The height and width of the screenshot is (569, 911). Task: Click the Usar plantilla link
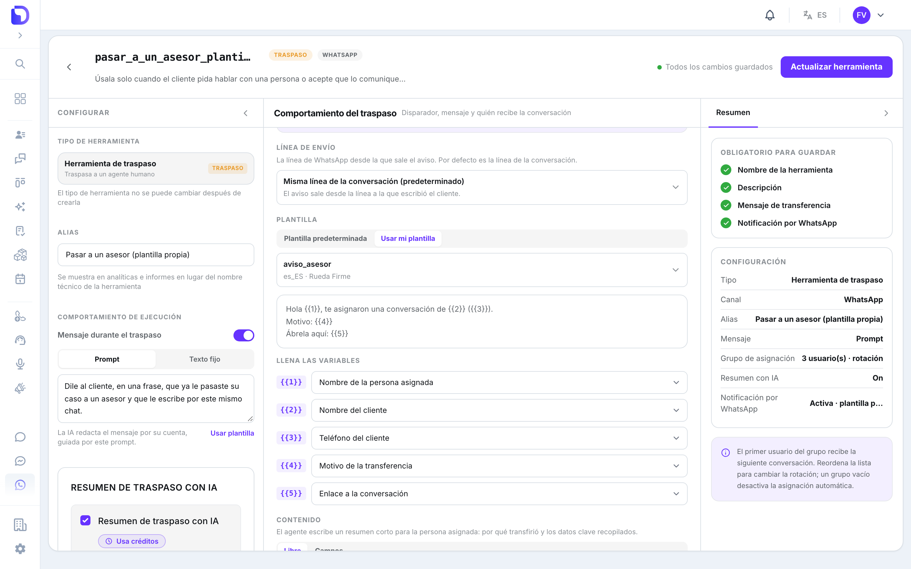pos(232,433)
